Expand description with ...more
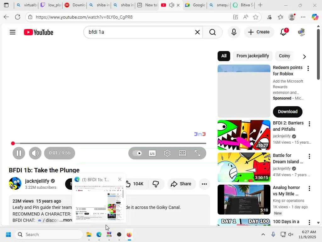Screen dimensions: 322x242 (x=66, y=220)
